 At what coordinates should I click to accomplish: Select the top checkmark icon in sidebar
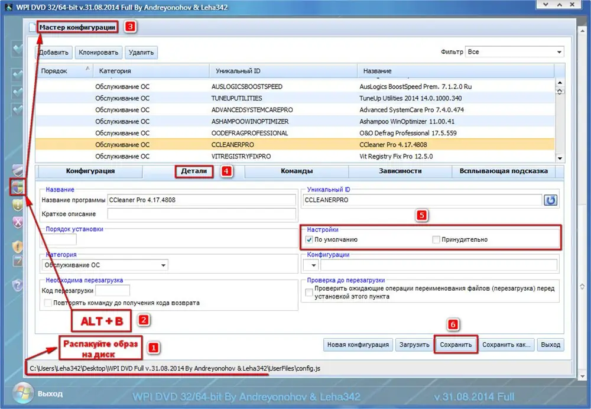(17, 47)
